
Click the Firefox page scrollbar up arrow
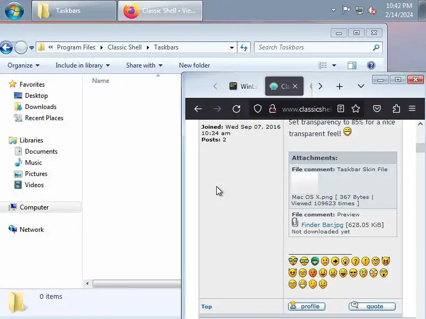point(420,124)
